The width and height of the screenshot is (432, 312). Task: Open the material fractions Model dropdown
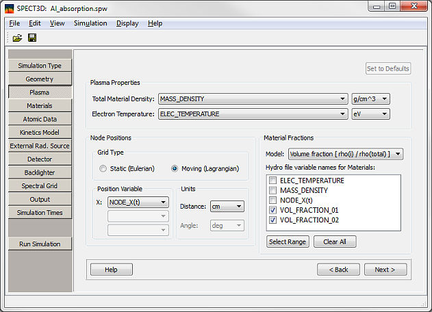click(x=345, y=154)
